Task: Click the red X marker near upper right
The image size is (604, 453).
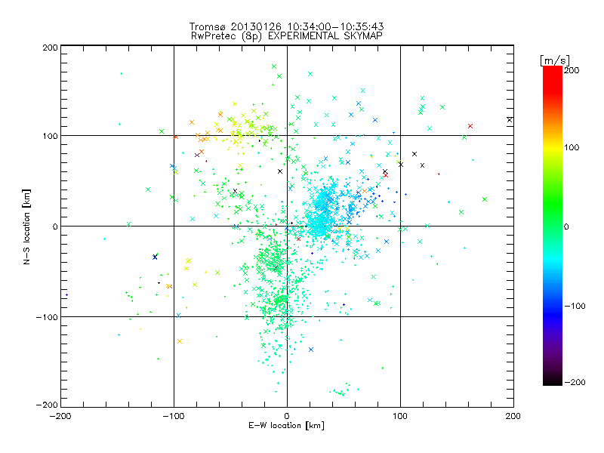Action: click(470, 126)
